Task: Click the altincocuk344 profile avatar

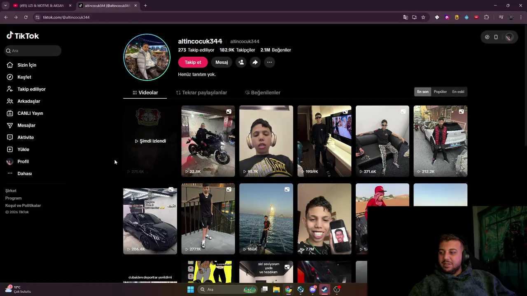Action: pos(147,57)
